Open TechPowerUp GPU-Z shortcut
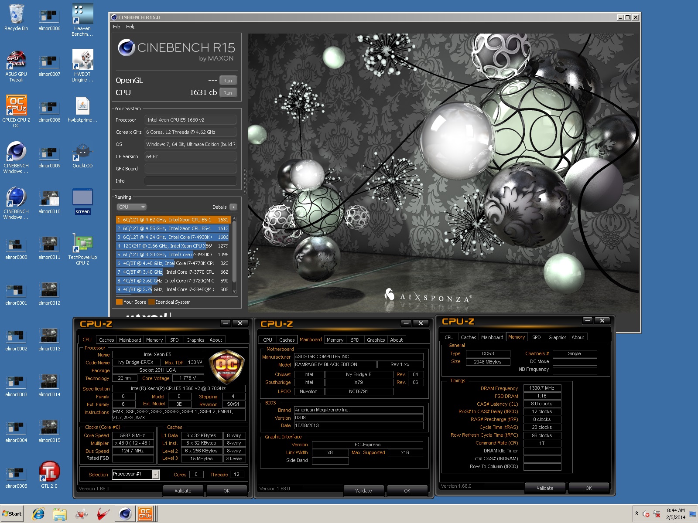This screenshot has width=698, height=523. [82, 249]
